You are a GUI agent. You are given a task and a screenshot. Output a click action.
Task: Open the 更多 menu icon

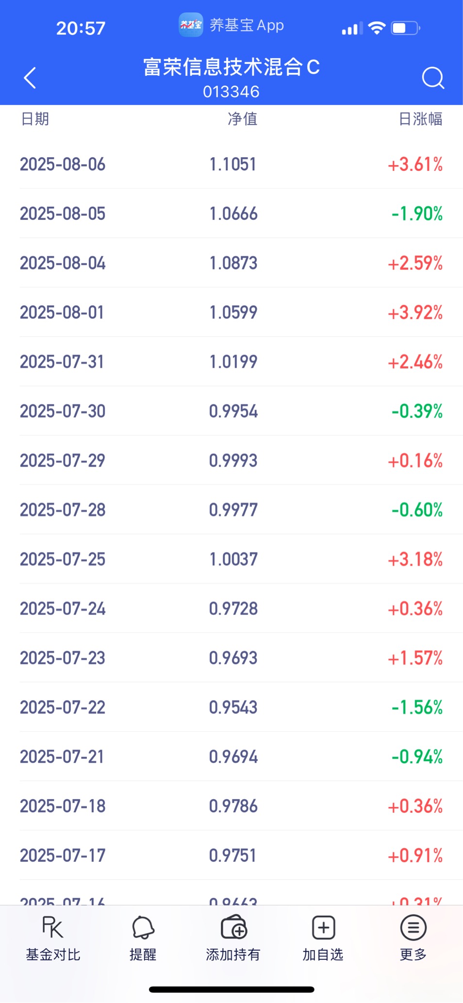point(413,927)
